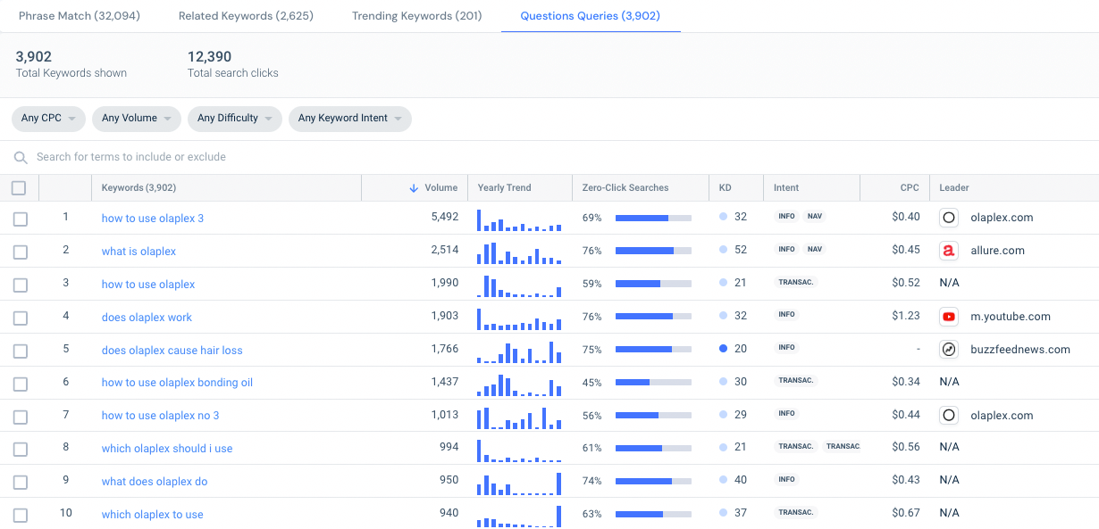Screen dimensions: 1099x529
Task: Tick checkbox for 'does olaplex cause hair loss'
Action: click(21, 351)
